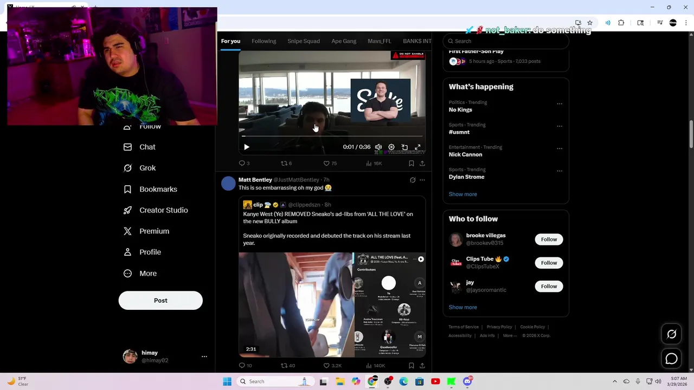Open the Mavs_FFL tab
Screen dimensions: 694x390
click(380, 41)
